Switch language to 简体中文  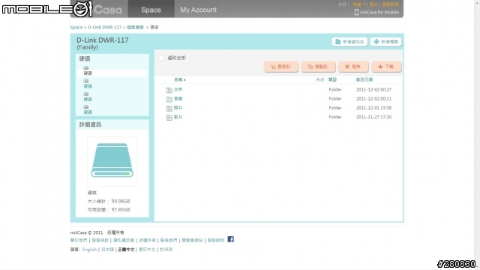tap(147, 250)
